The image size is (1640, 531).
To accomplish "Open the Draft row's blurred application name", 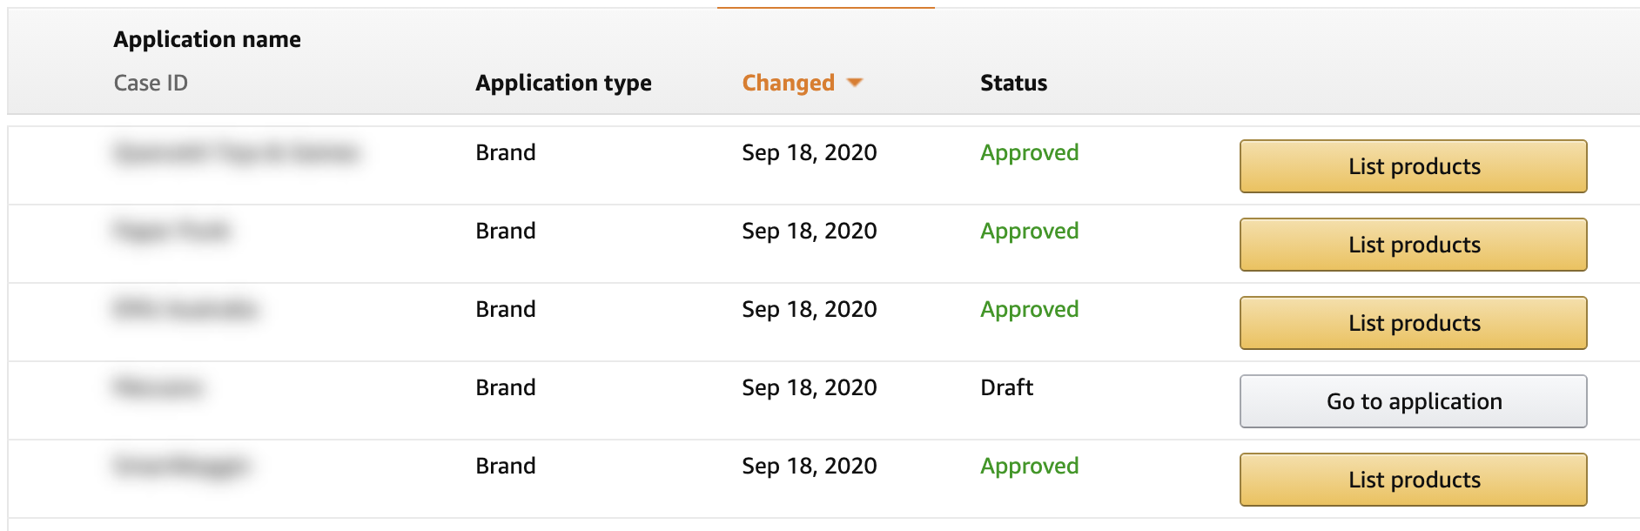I will [x=158, y=387].
